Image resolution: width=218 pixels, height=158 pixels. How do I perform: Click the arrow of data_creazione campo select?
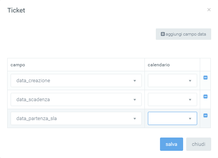tap(135, 81)
